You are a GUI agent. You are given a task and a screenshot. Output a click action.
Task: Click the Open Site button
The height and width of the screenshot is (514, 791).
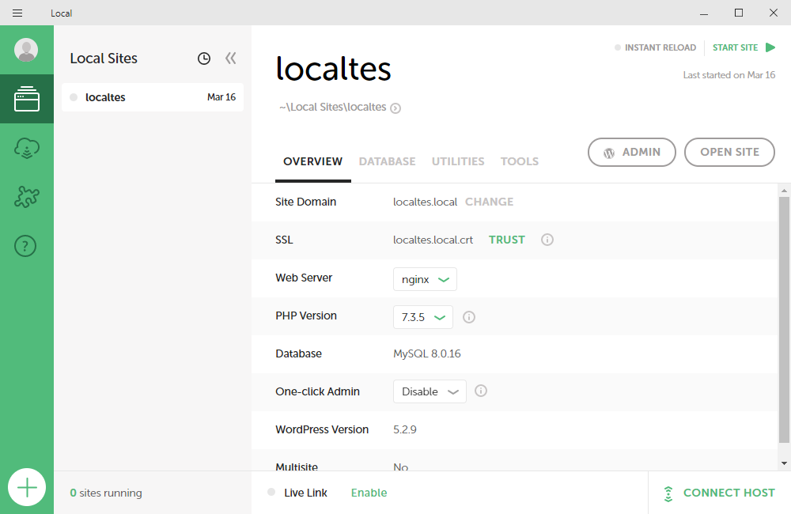729,153
